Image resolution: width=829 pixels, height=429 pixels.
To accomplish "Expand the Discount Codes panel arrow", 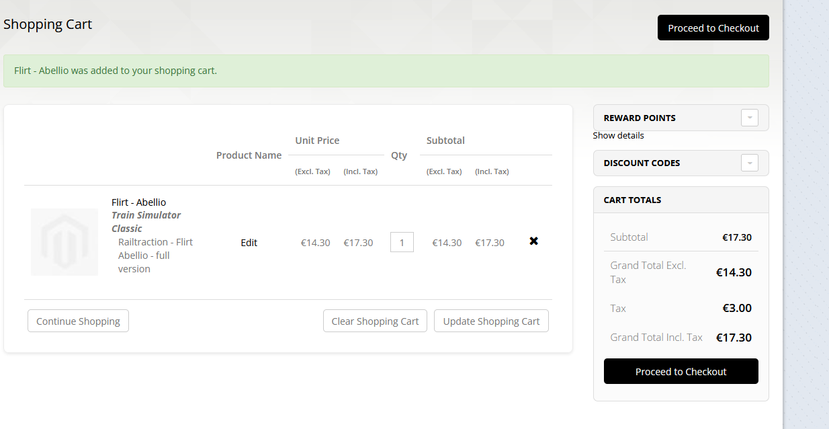I will click(750, 163).
